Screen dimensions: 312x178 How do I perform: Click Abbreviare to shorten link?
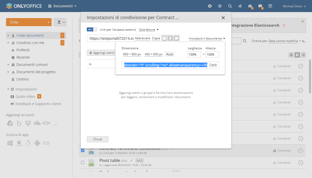(x=142, y=38)
